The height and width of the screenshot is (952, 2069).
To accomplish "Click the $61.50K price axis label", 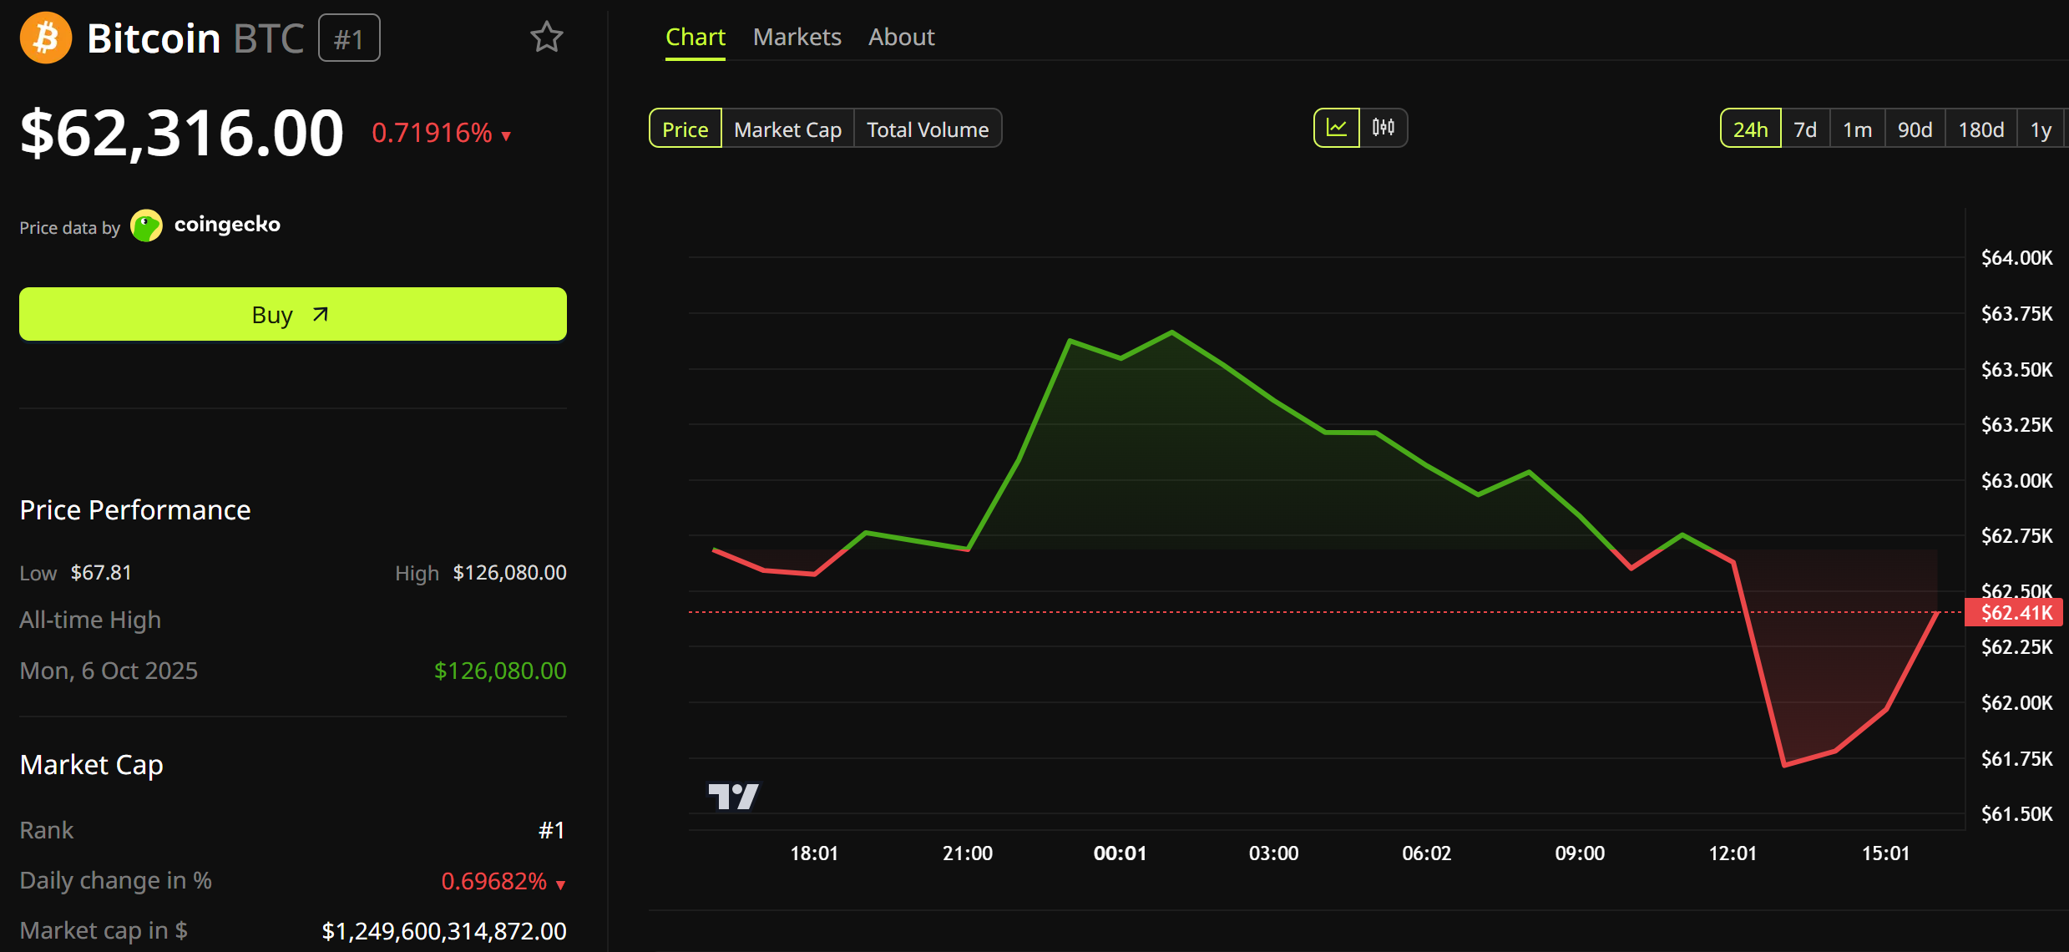I will pyautogui.click(x=2016, y=813).
